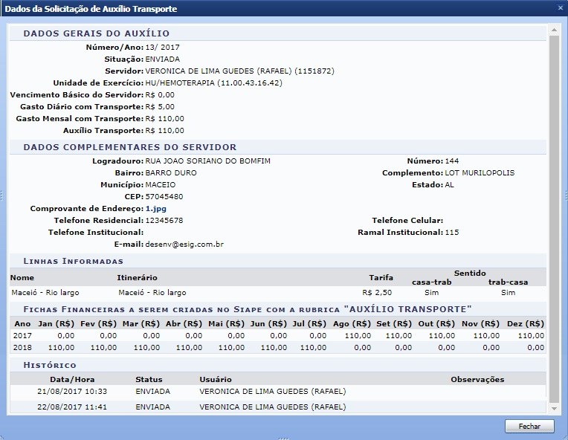Select the 2017 financial record row

[x=279, y=336]
